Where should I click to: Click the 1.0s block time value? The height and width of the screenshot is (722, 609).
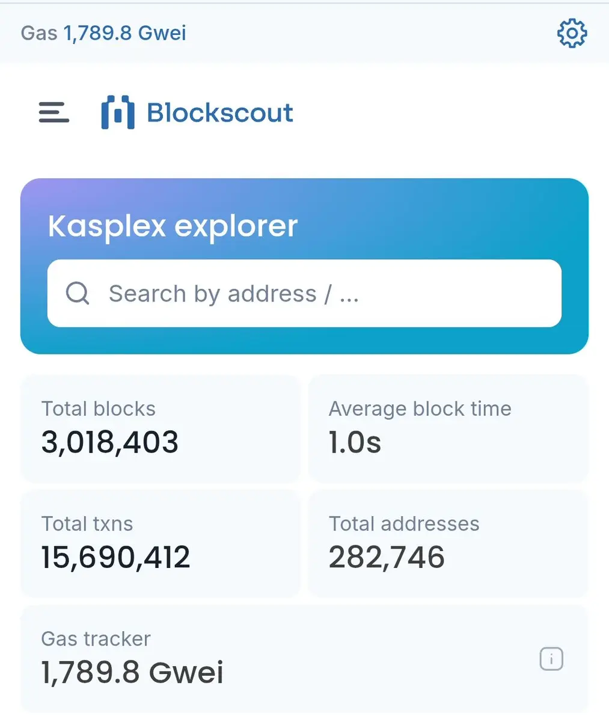click(x=355, y=442)
